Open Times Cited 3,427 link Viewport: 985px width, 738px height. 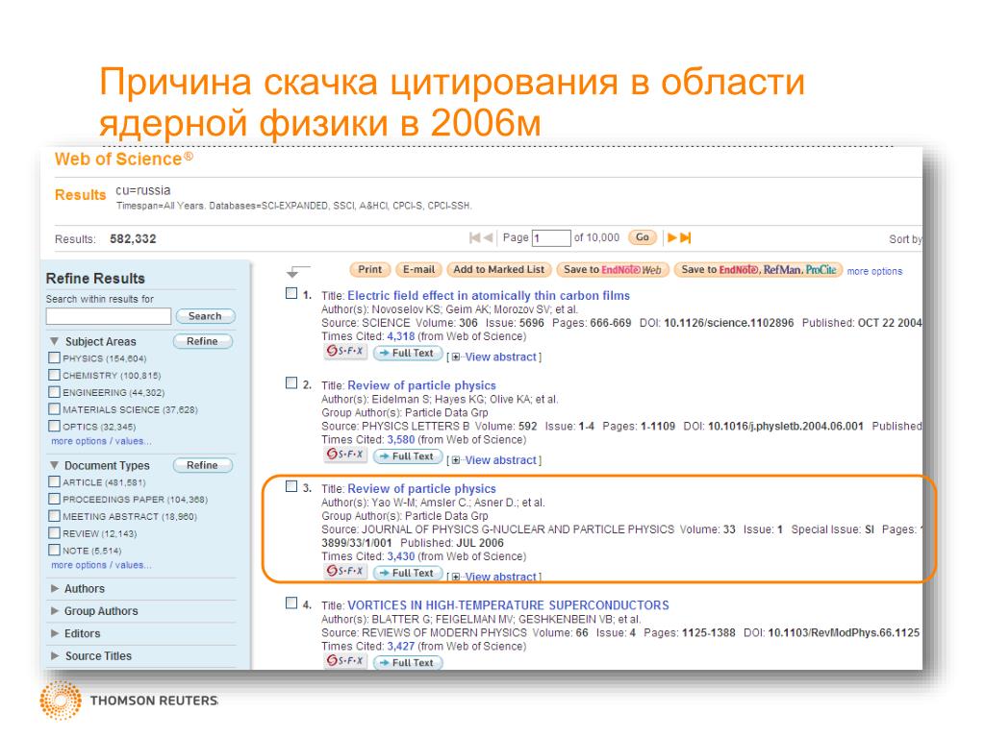point(401,647)
